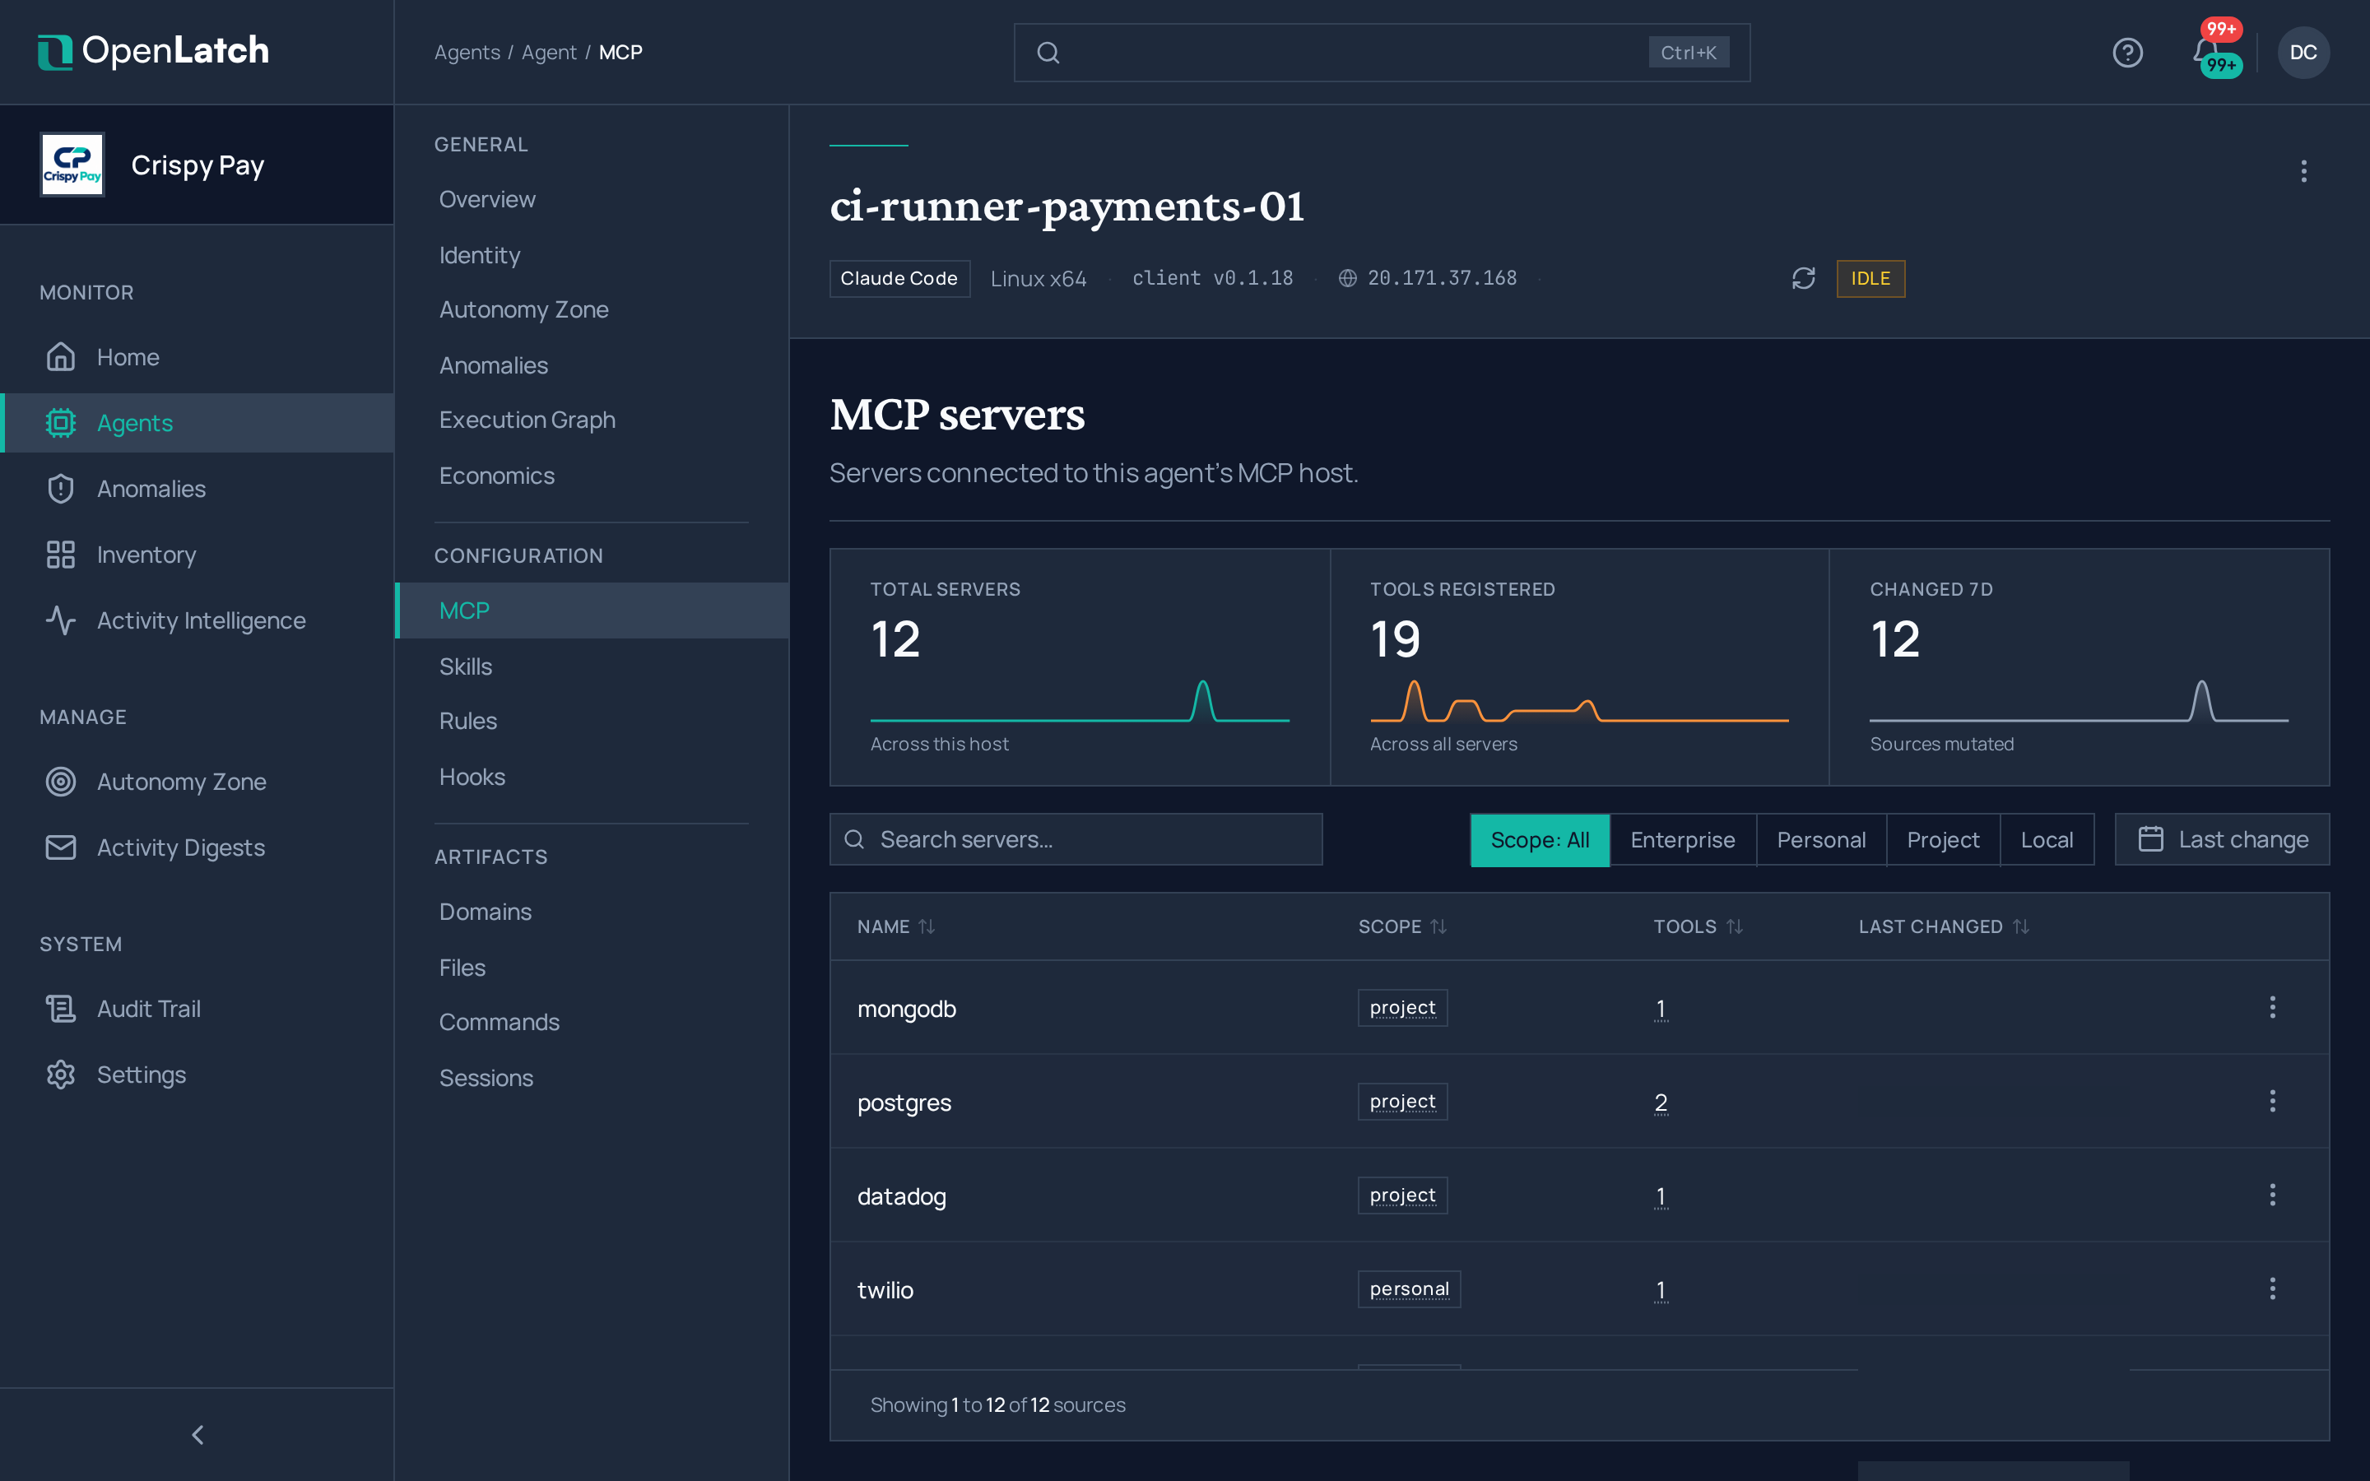Focus the global search bar

coord(1382,53)
